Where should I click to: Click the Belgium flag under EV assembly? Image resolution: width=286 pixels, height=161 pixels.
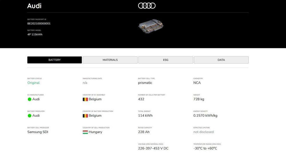(85, 99)
